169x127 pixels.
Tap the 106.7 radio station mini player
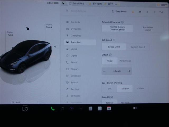[25, 102]
